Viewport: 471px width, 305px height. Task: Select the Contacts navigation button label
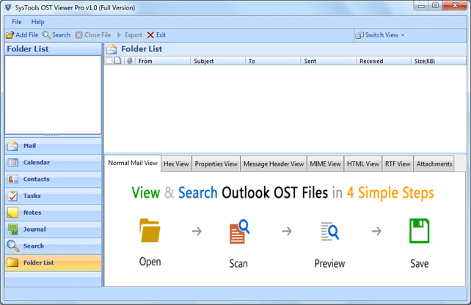click(37, 179)
